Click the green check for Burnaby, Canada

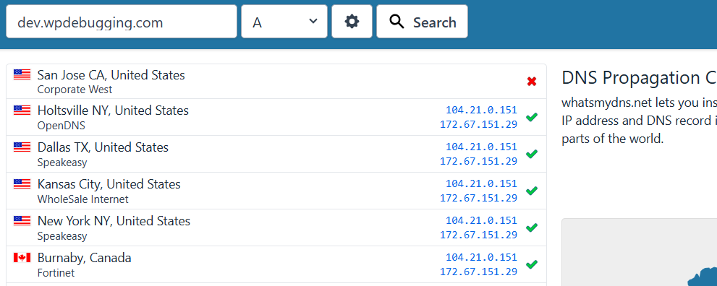coord(531,264)
